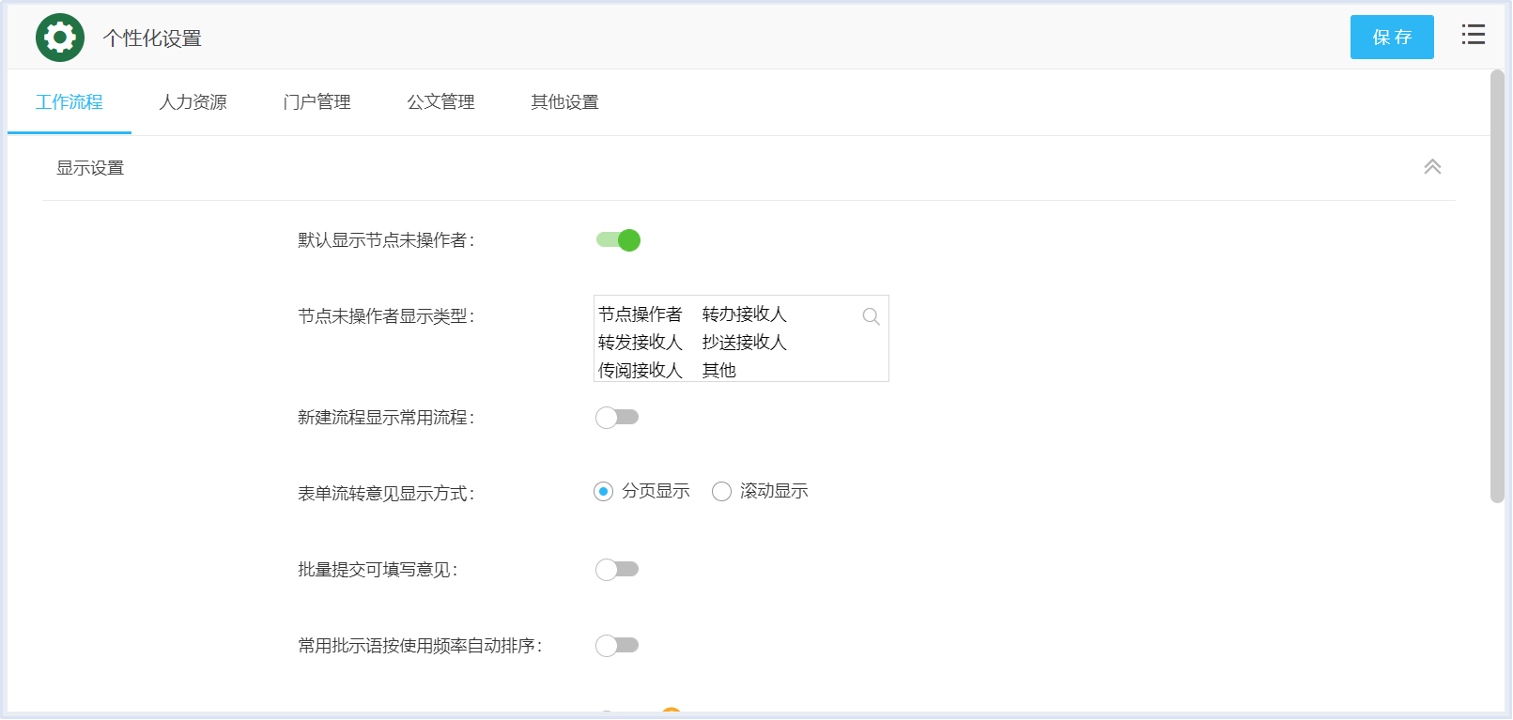The width and height of the screenshot is (1513, 720).
Task: Open the 门户管理 tab
Action: (x=316, y=102)
